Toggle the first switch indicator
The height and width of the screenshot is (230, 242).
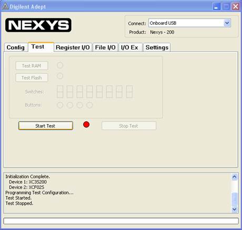coord(60,92)
